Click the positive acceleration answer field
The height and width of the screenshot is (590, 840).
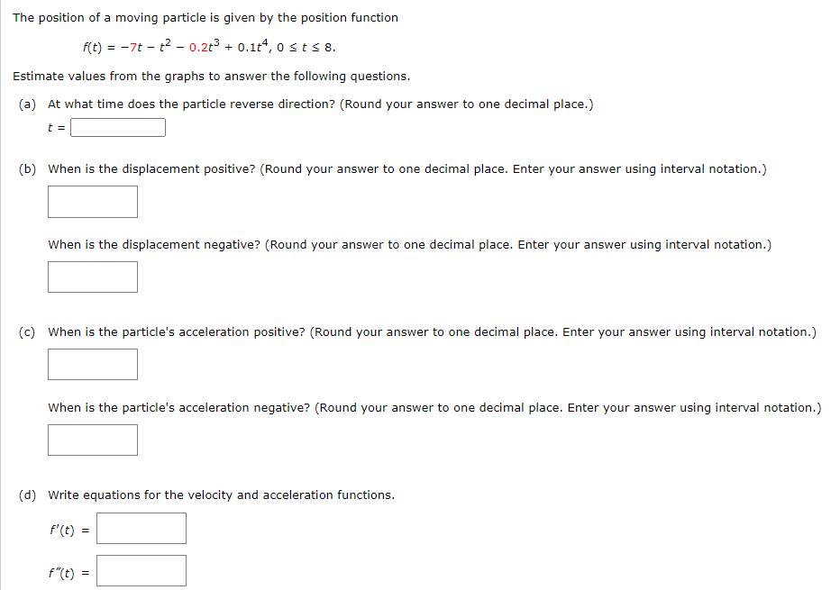92,364
